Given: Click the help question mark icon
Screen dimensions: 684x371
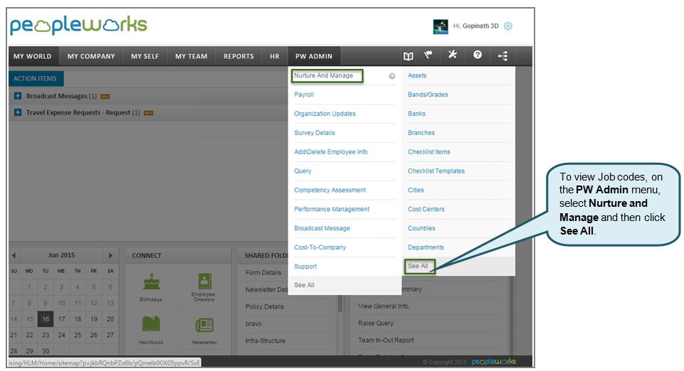Looking at the screenshot, I should coord(478,55).
